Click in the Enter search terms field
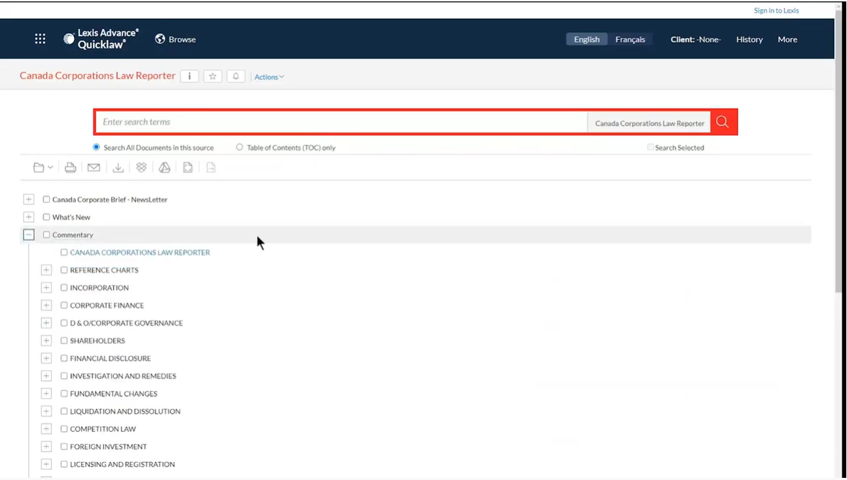 (x=342, y=122)
